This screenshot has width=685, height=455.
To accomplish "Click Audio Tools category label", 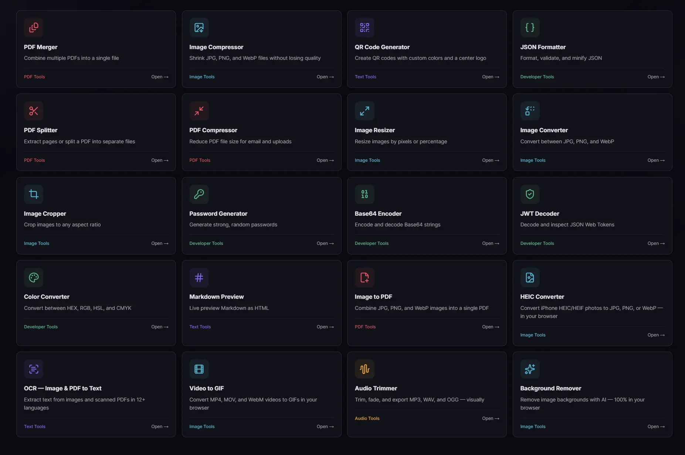I will point(367,418).
